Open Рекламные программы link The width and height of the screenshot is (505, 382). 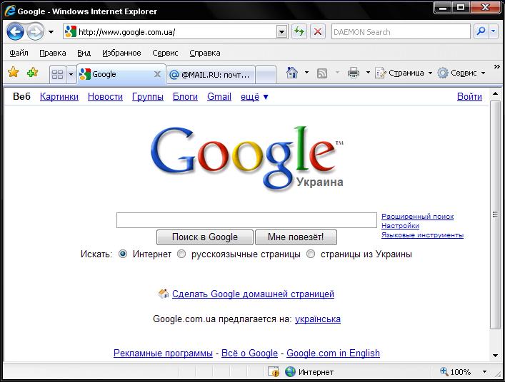(163, 353)
